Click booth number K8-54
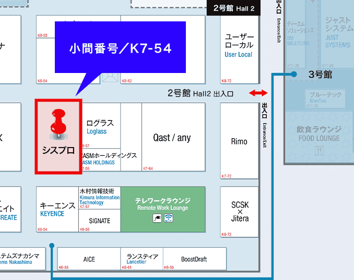 [x=42, y=81]
